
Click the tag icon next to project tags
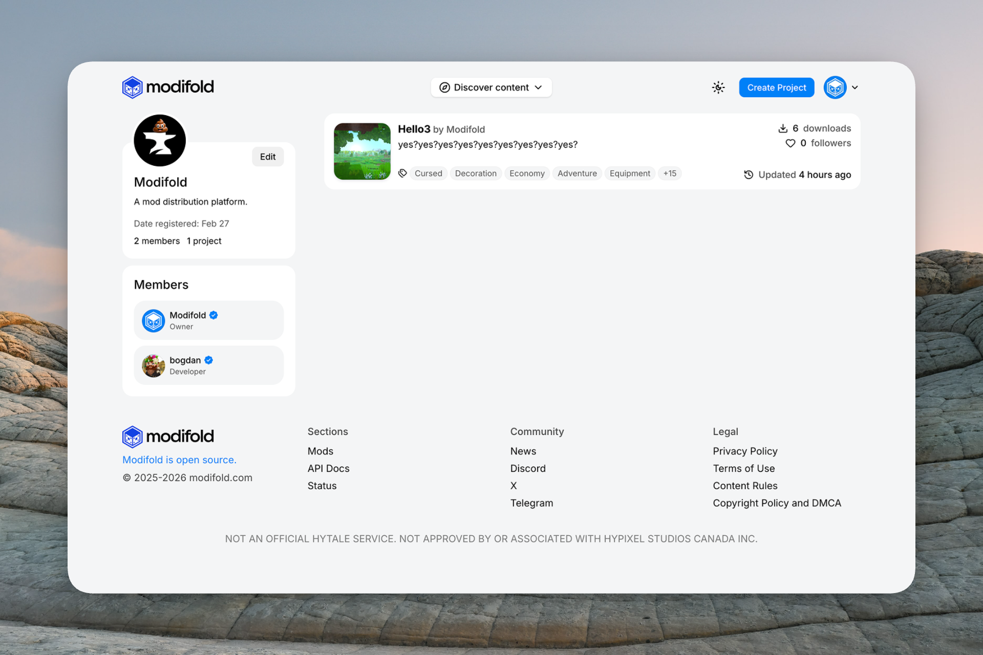pos(402,173)
